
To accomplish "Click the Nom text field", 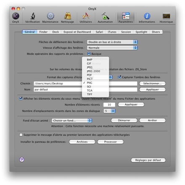I will click(x=85, y=90).
